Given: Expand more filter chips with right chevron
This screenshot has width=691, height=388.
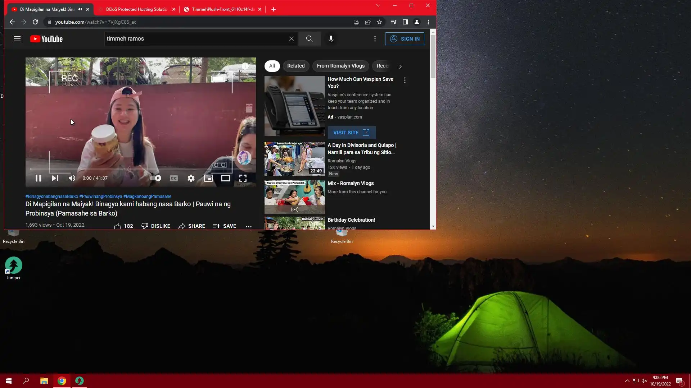Looking at the screenshot, I should tap(400, 66).
